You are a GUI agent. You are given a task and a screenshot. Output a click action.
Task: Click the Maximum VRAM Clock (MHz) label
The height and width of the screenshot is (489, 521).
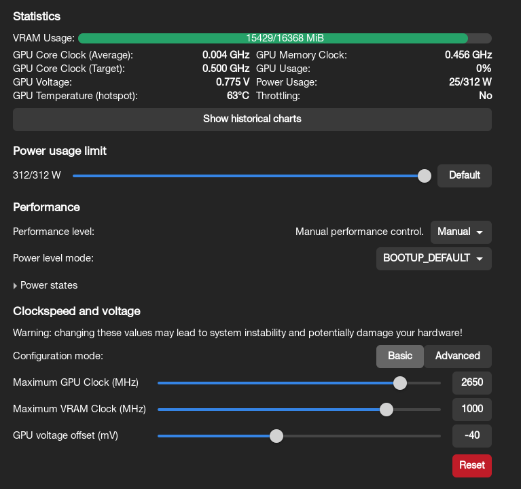point(79,409)
